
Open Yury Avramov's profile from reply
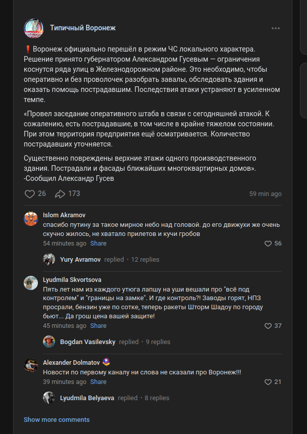coord(80,260)
